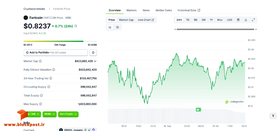Expand the chart to fullscreen

(x=253, y=20)
